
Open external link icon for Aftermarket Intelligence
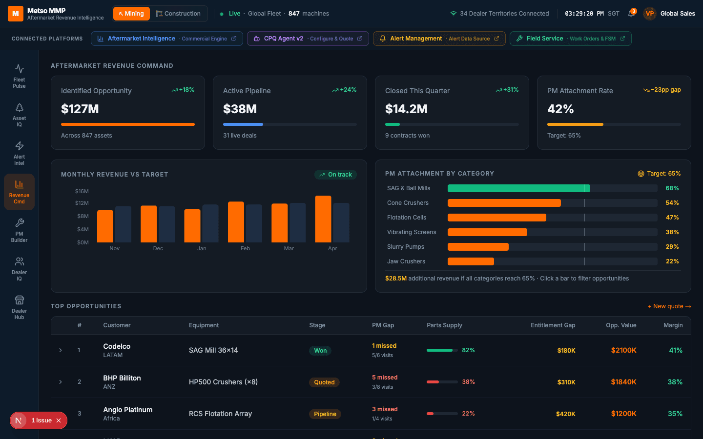(234, 39)
